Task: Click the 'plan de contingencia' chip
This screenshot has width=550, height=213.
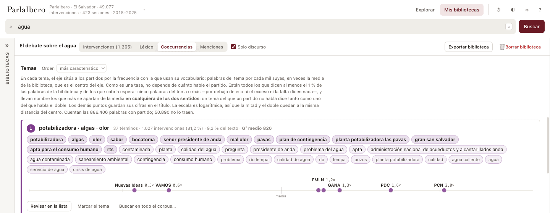Action: point(303,140)
